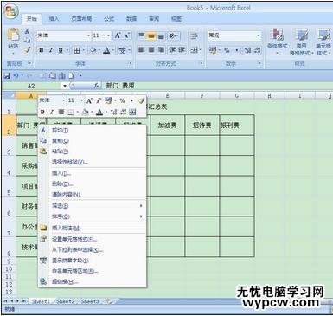
Task: Toggle align text left in ribbon
Action: (x=141, y=50)
